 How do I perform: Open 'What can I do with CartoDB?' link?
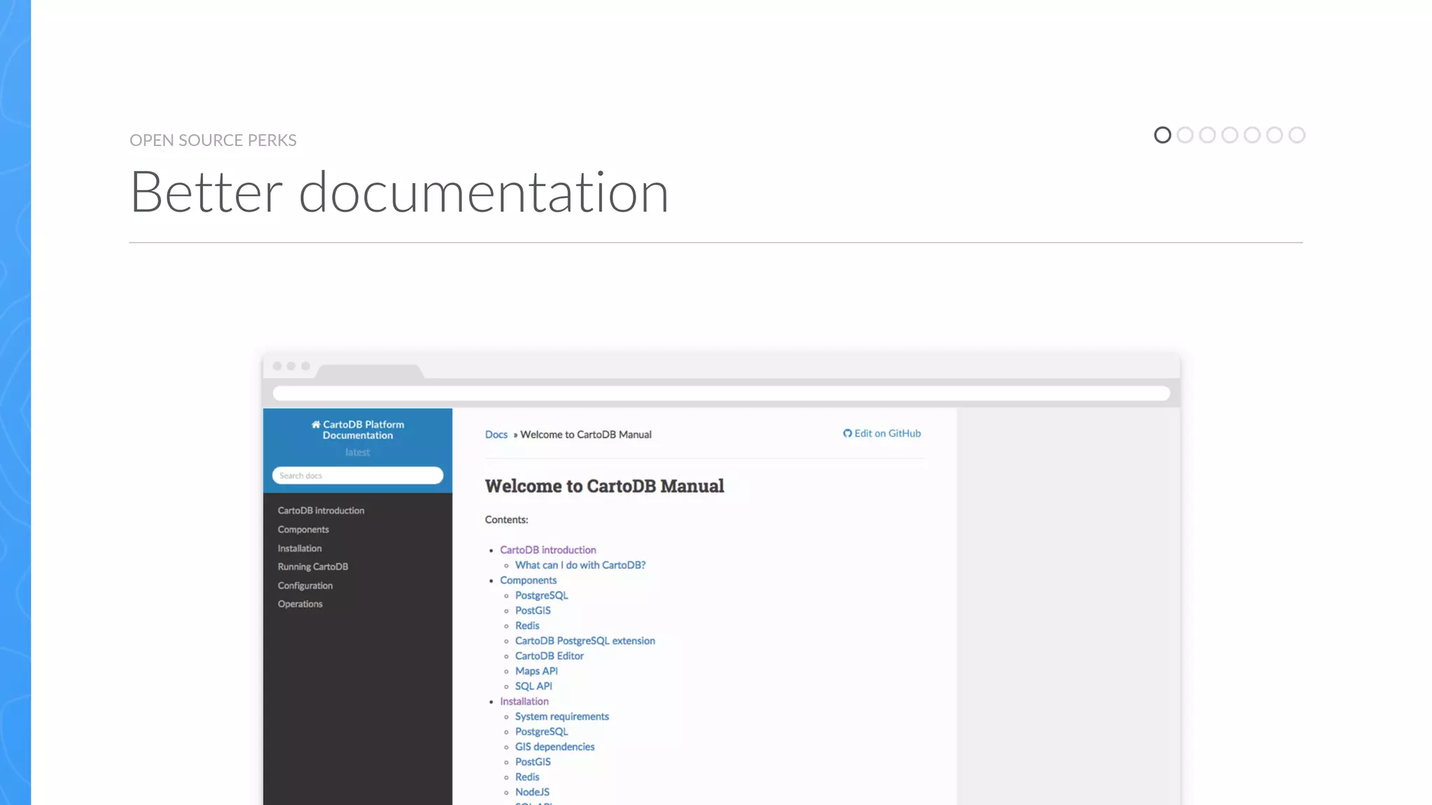(x=580, y=565)
